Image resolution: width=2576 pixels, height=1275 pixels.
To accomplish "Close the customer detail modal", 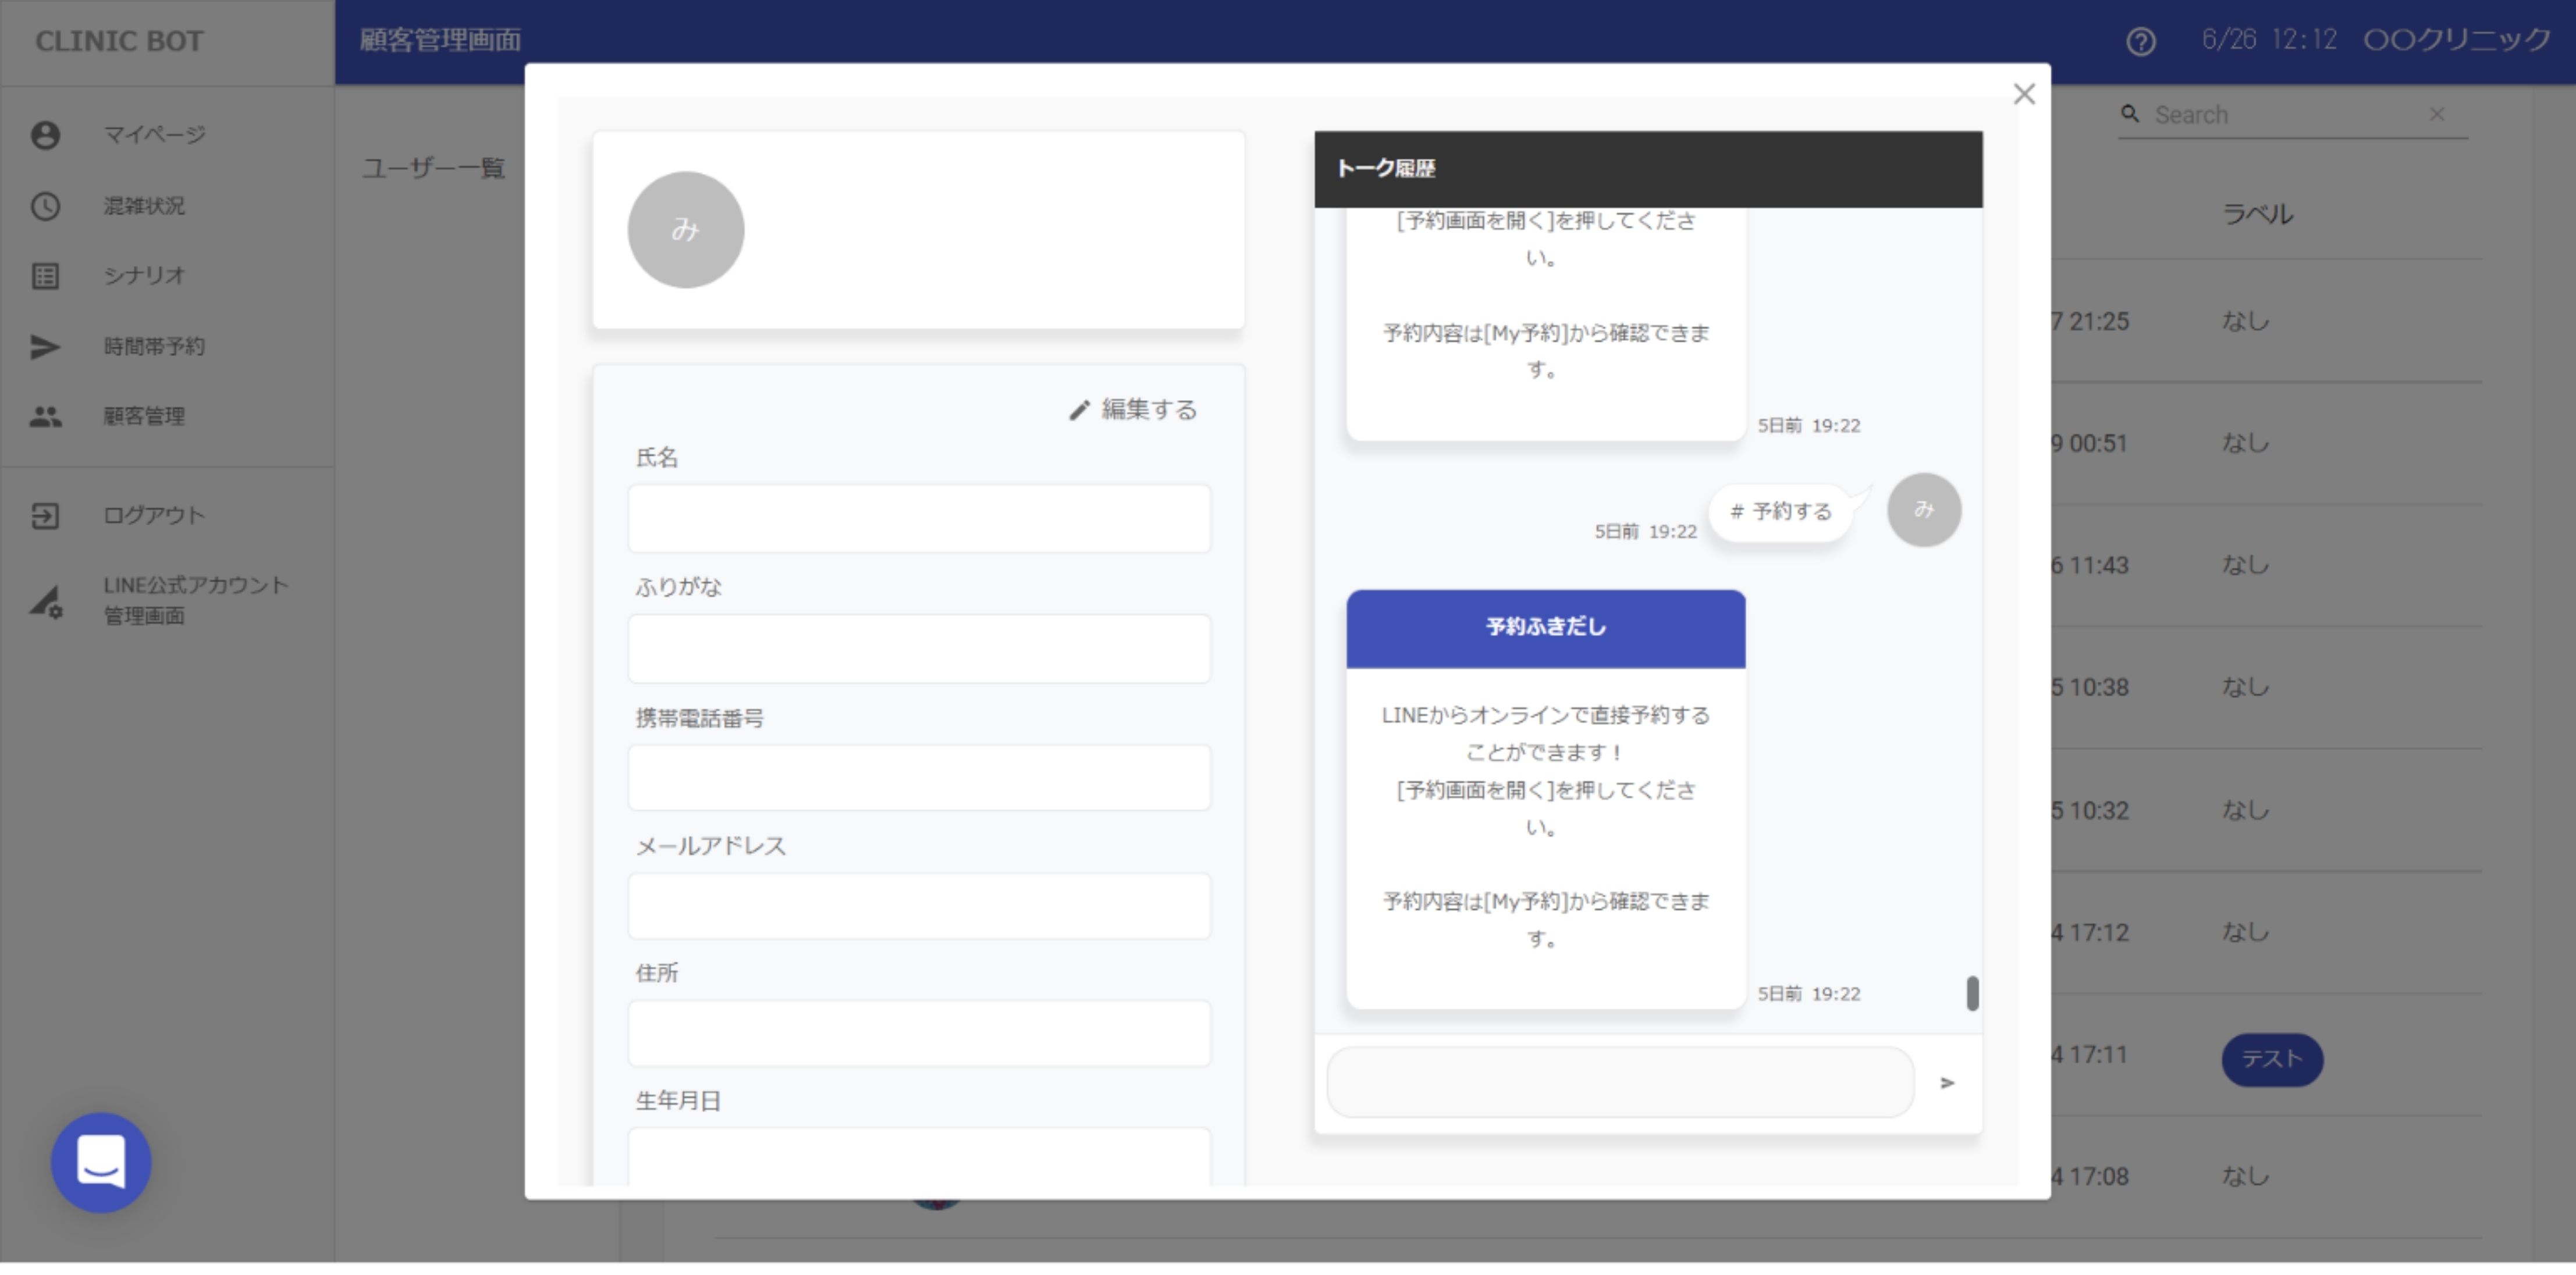I will 2023,94.
